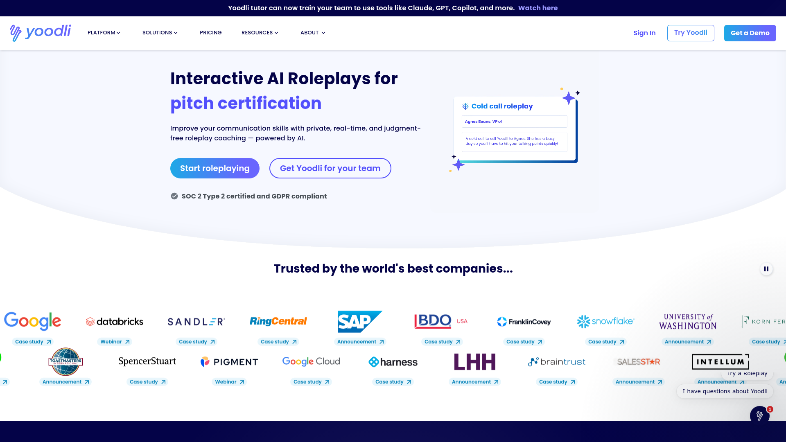786x442 pixels.
Task: Click the Toastmasters International logo
Action: pyautogui.click(x=65, y=361)
